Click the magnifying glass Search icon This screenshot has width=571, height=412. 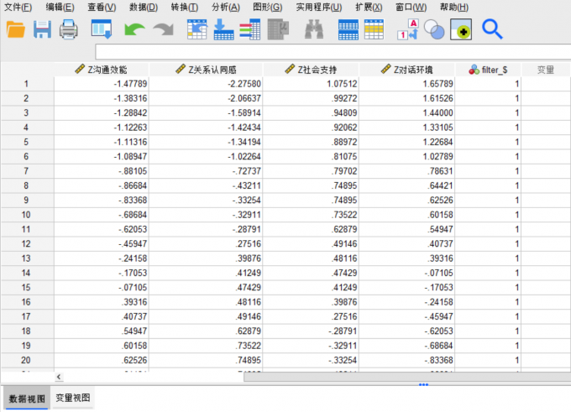[492, 30]
